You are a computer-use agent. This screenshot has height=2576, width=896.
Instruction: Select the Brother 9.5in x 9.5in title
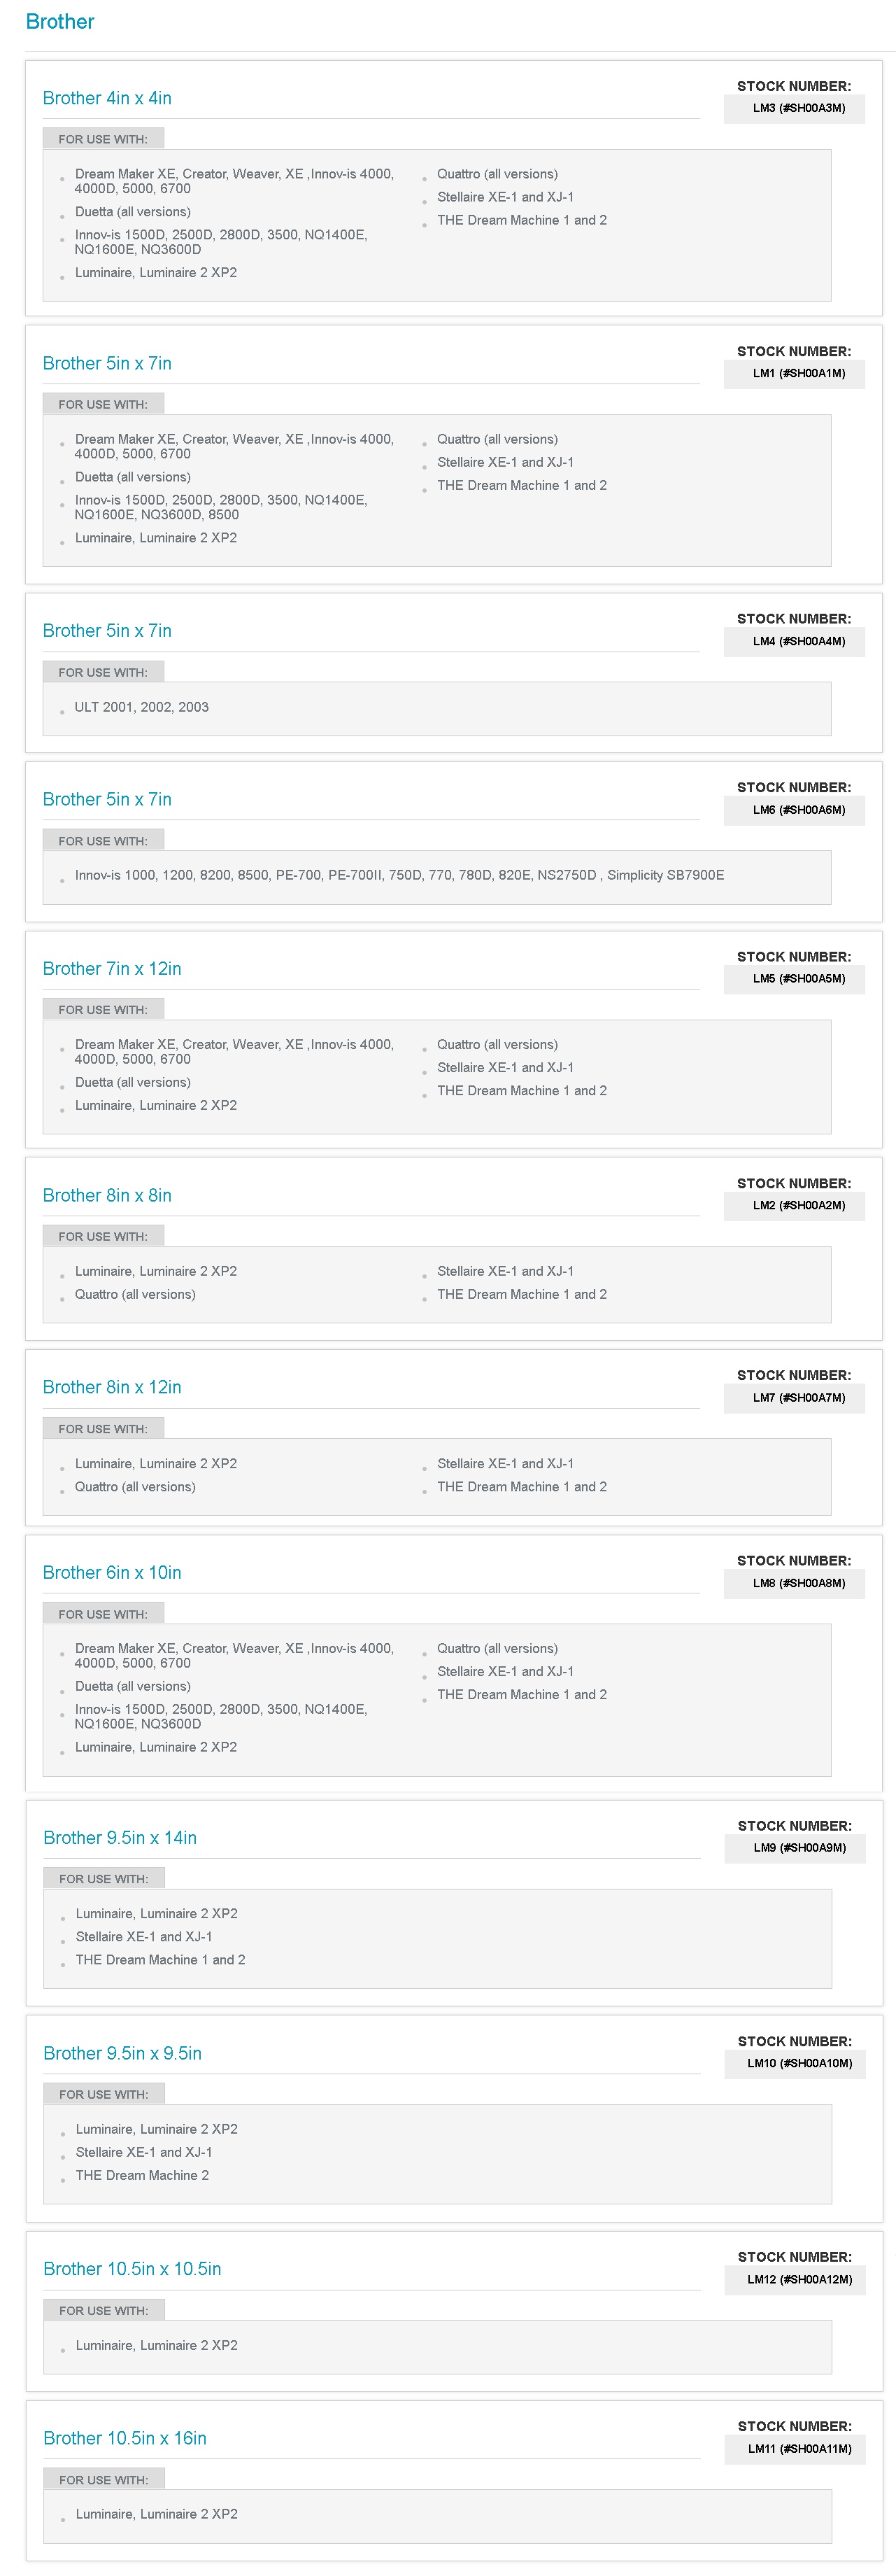[x=122, y=2054]
